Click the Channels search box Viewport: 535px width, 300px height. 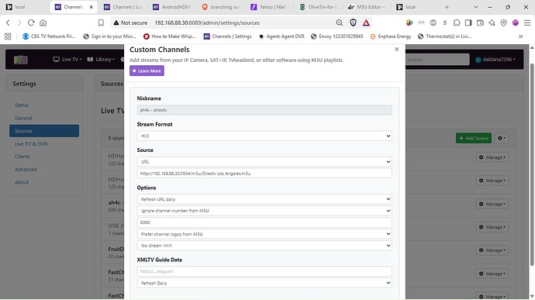(437, 60)
